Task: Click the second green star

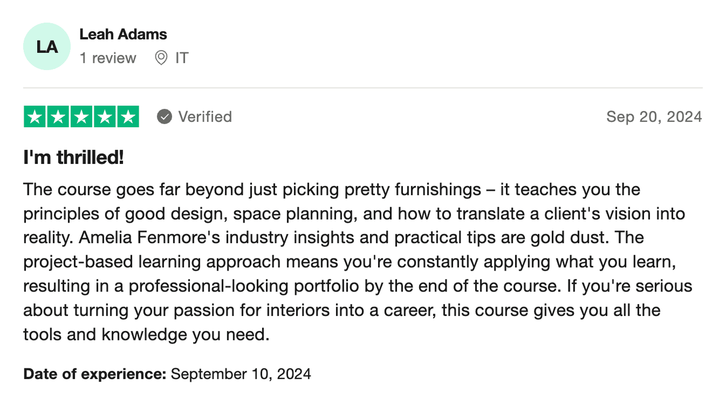Action: click(58, 117)
